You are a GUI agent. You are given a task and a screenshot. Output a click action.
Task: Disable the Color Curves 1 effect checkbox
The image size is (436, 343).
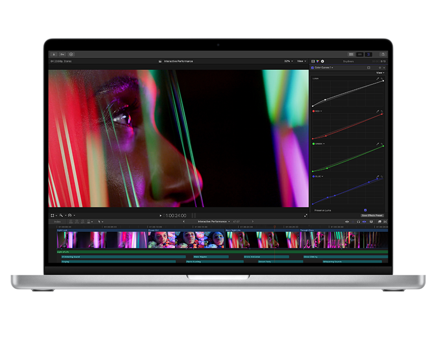point(313,68)
